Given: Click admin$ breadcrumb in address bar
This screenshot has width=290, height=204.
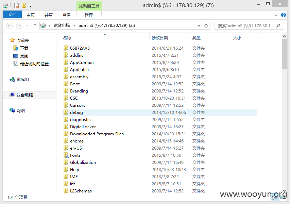Looking at the screenshot, I should point(107,26).
